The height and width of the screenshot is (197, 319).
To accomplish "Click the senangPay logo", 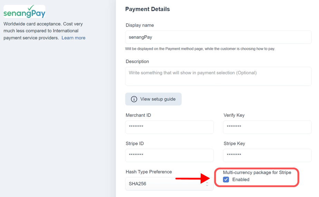I will [x=24, y=12].
